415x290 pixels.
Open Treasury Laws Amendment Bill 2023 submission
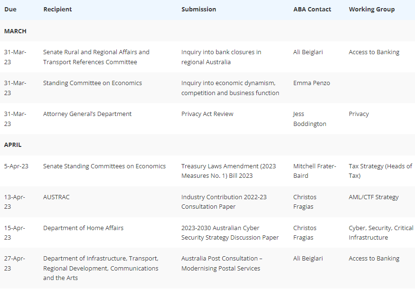click(x=228, y=171)
